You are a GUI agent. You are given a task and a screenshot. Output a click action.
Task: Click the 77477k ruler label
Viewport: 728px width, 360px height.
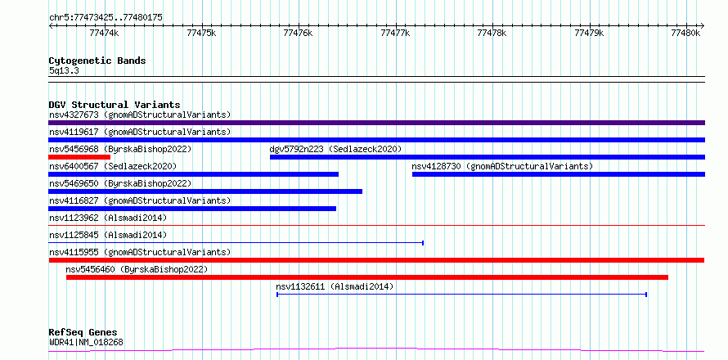click(x=396, y=33)
